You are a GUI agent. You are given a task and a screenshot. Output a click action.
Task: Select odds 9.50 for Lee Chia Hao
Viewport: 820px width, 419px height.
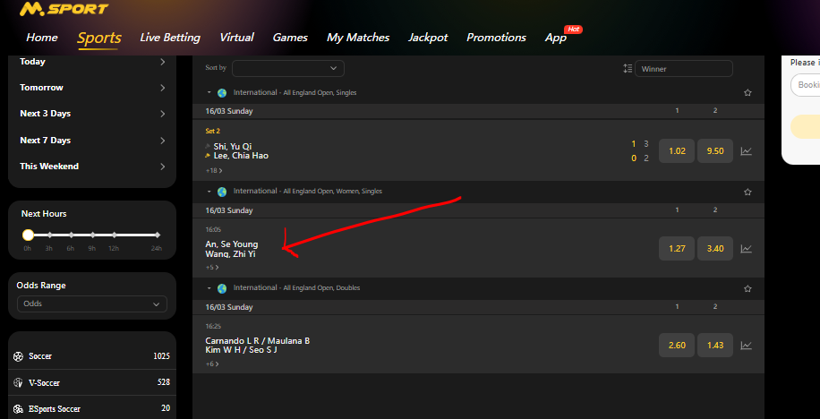(x=715, y=151)
